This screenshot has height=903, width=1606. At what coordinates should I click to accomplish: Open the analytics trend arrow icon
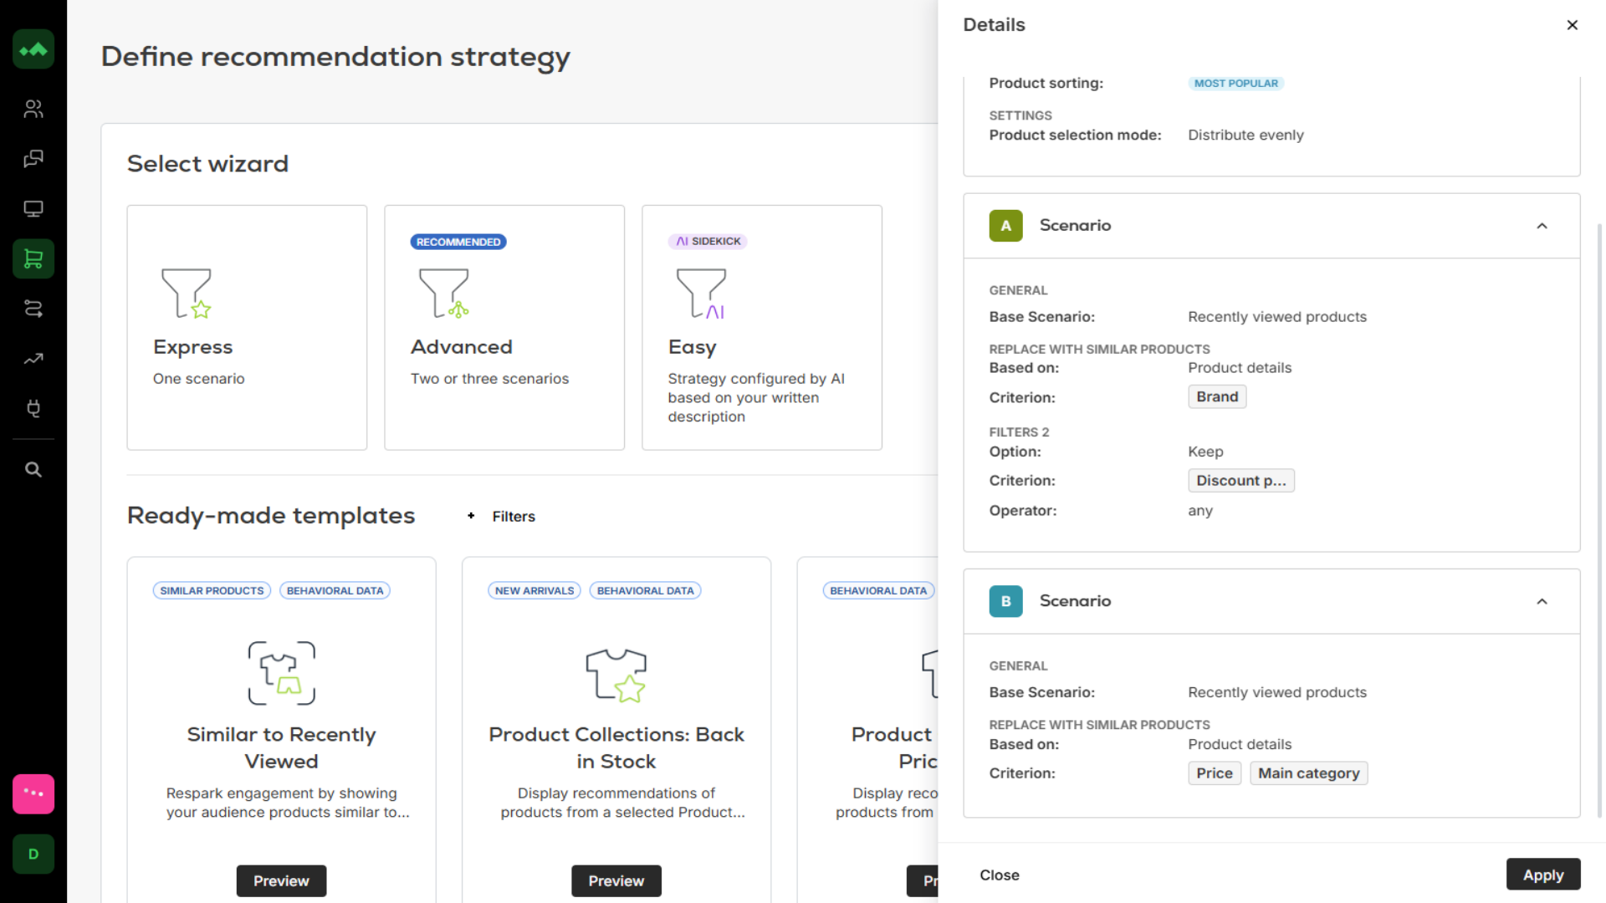[33, 359]
